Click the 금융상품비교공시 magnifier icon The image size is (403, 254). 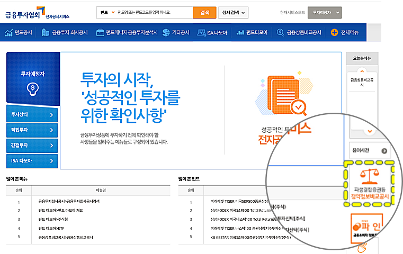point(280,33)
